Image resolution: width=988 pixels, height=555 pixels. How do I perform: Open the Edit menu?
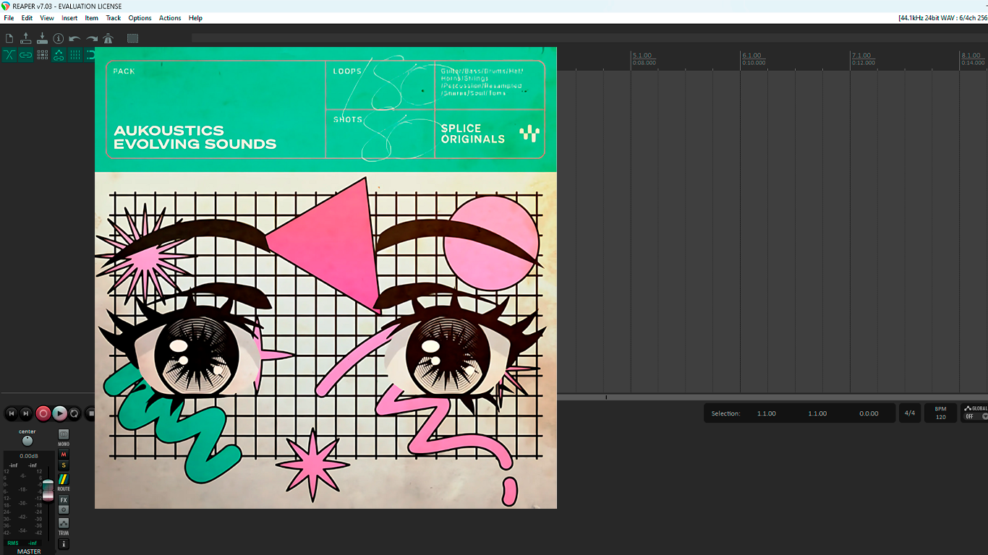(27, 18)
